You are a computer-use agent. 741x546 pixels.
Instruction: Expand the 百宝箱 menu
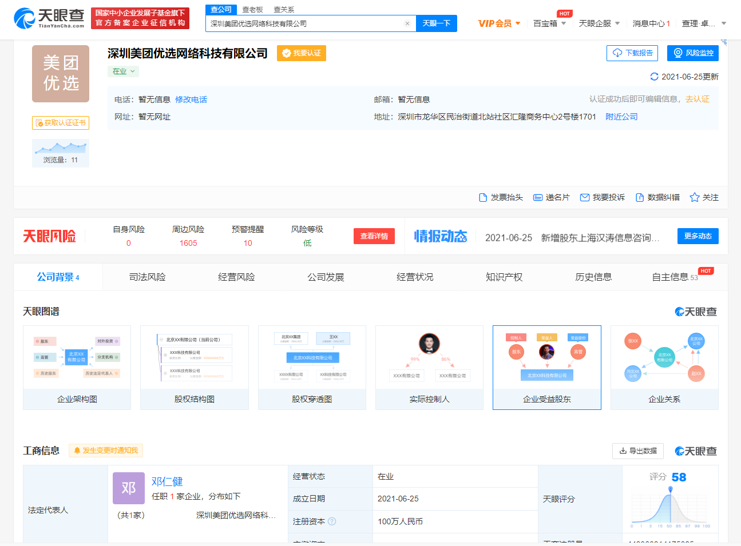[x=550, y=23]
